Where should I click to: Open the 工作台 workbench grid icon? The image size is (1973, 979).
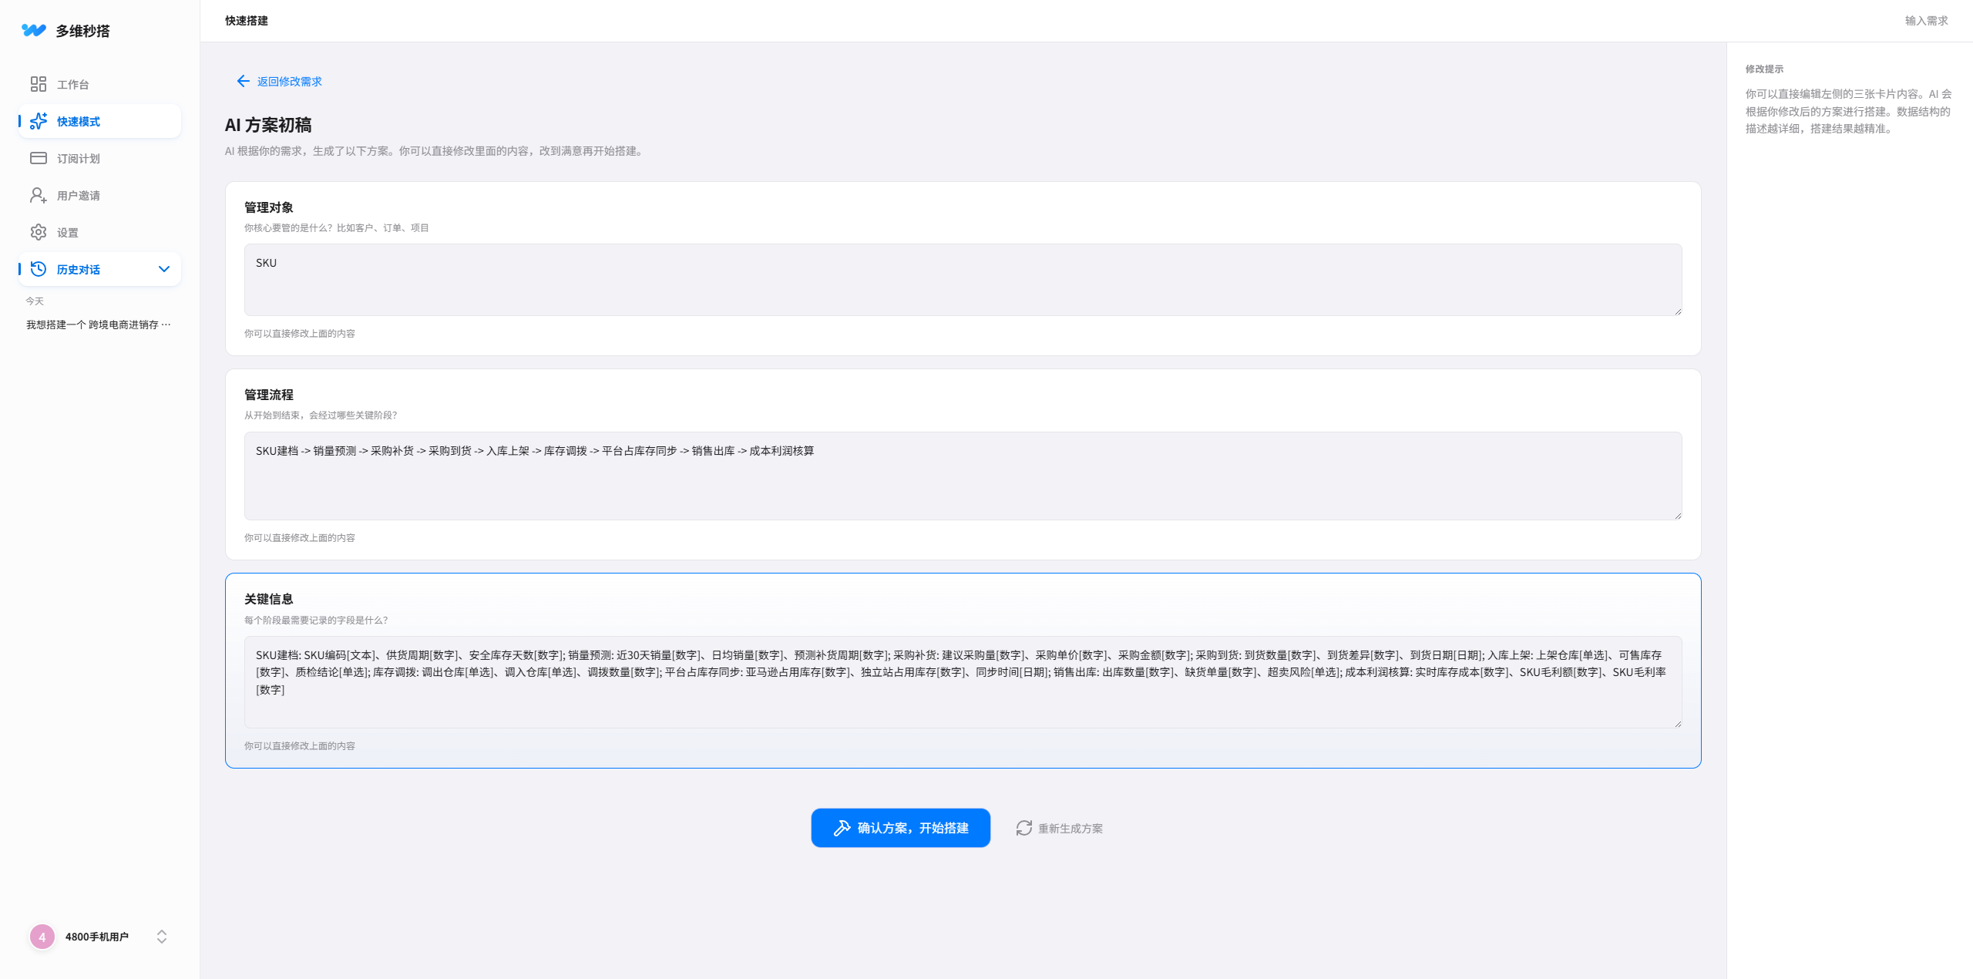click(x=39, y=84)
